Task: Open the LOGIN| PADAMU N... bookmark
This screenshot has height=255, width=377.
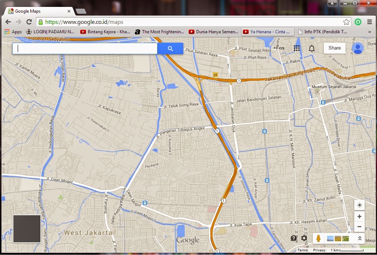Action: coord(50,32)
